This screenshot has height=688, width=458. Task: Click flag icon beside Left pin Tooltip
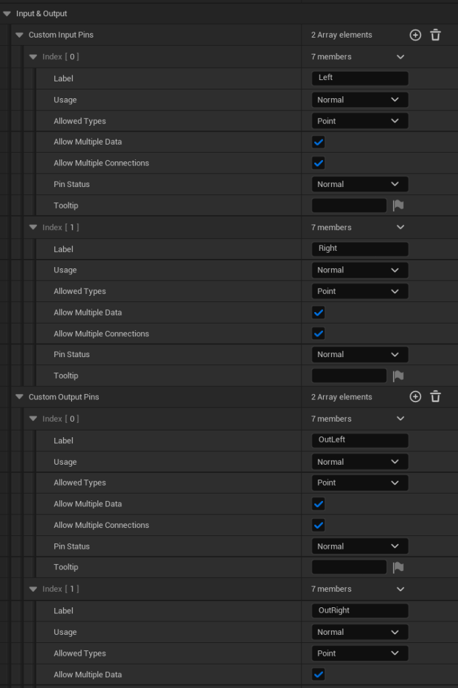coord(398,206)
